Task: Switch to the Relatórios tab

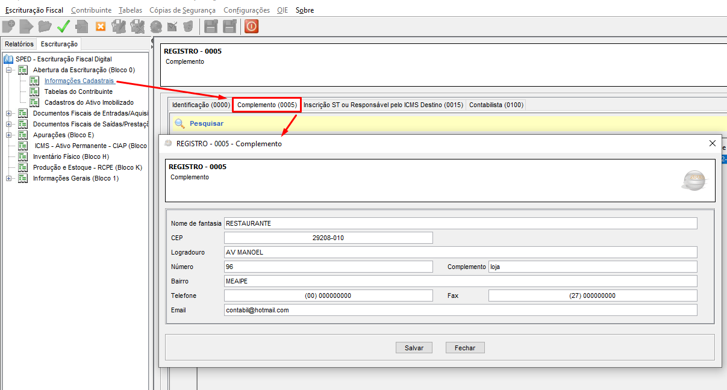Action: click(19, 44)
